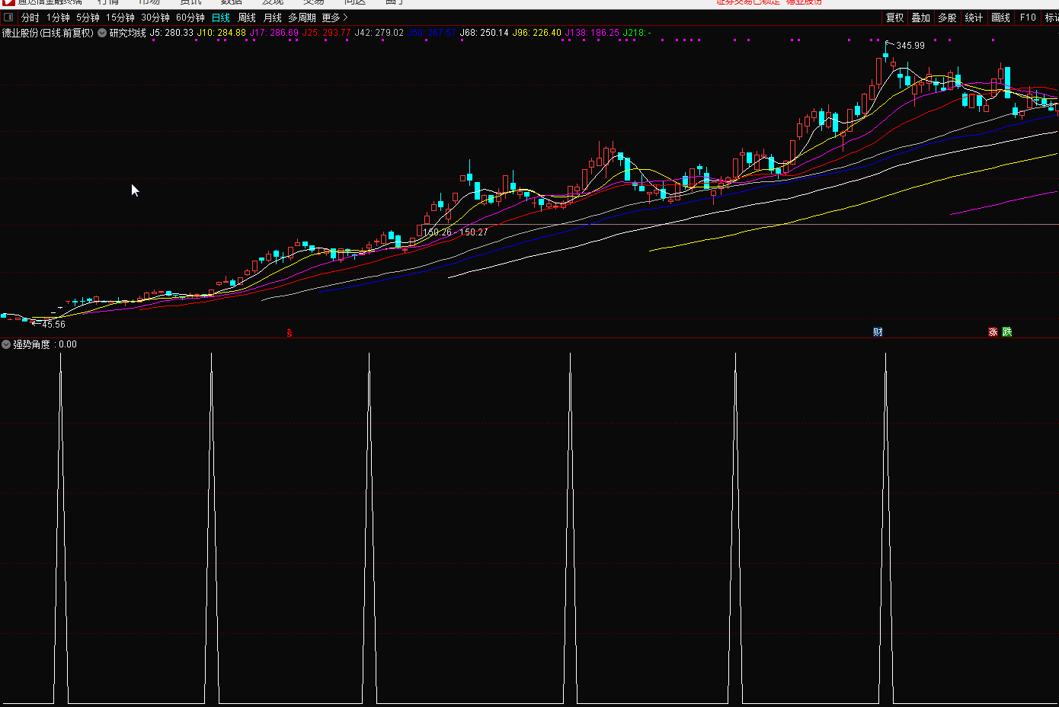Switch to the 分时 intraday tab
This screenshot has width=1059, height=707.
pyautogui.click(x=30, y=18)
